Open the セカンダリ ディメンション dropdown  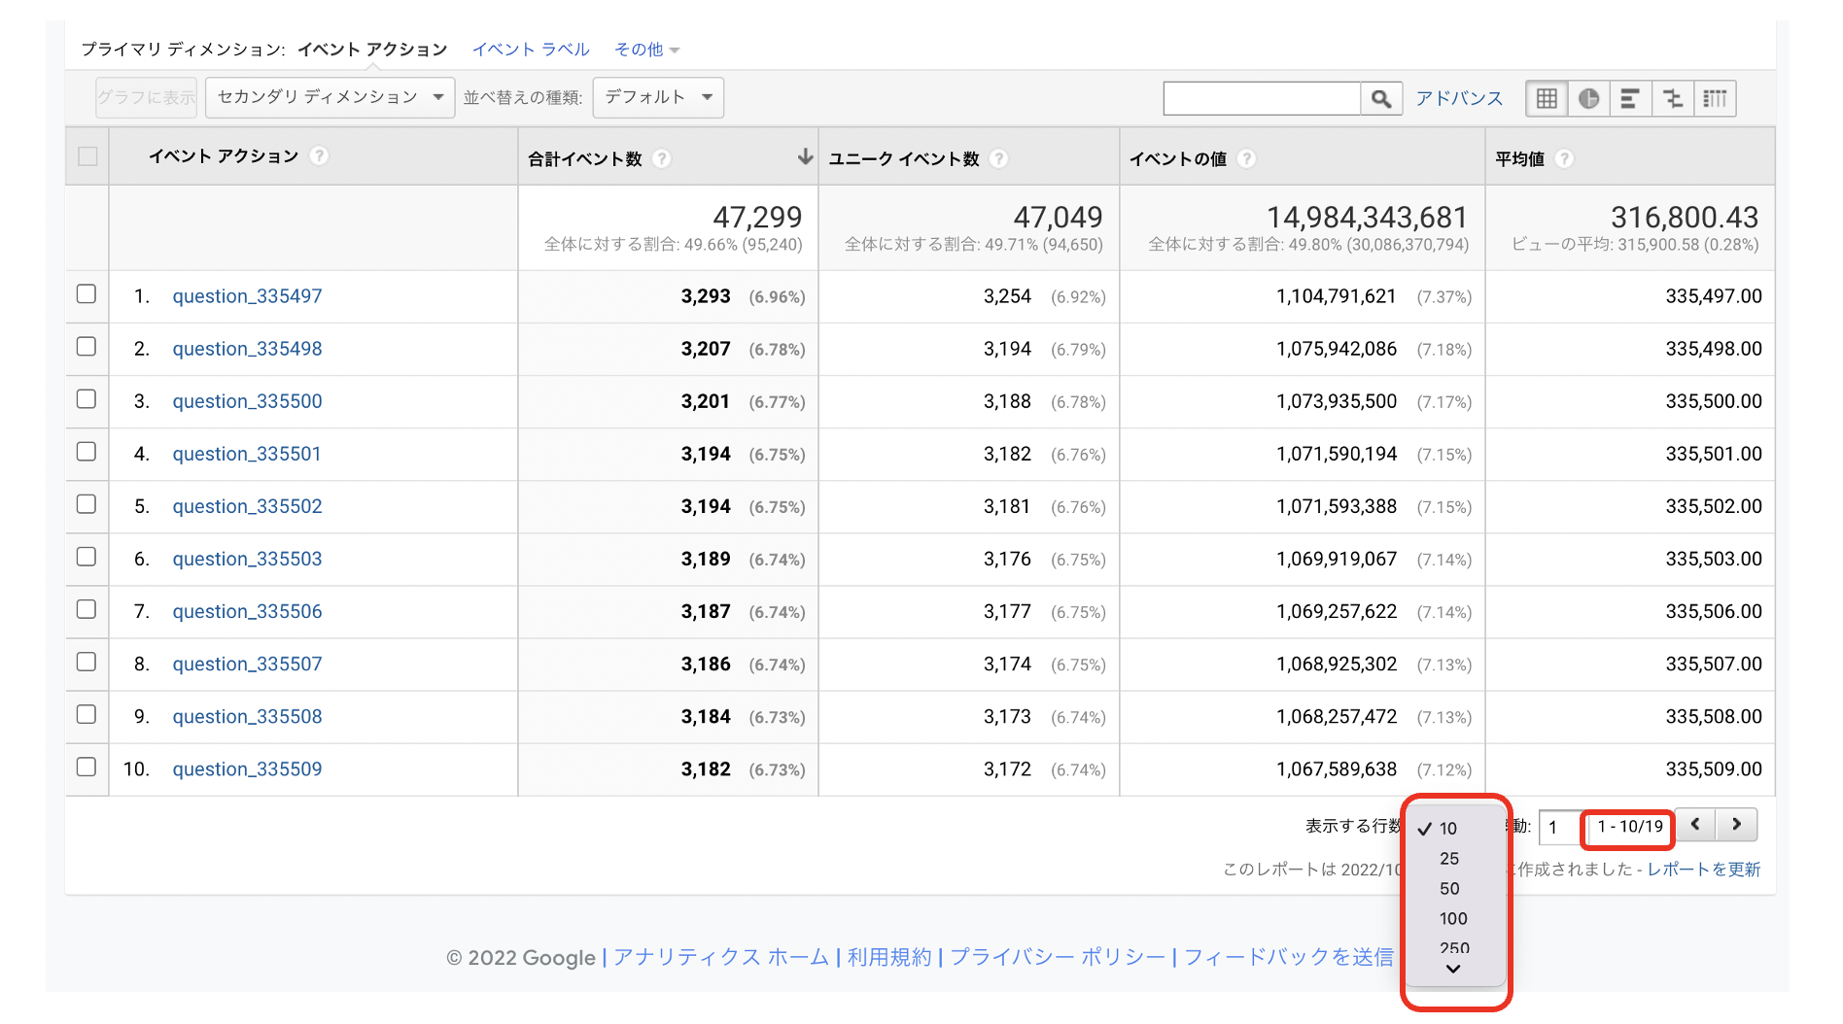[x=330, y=97]
